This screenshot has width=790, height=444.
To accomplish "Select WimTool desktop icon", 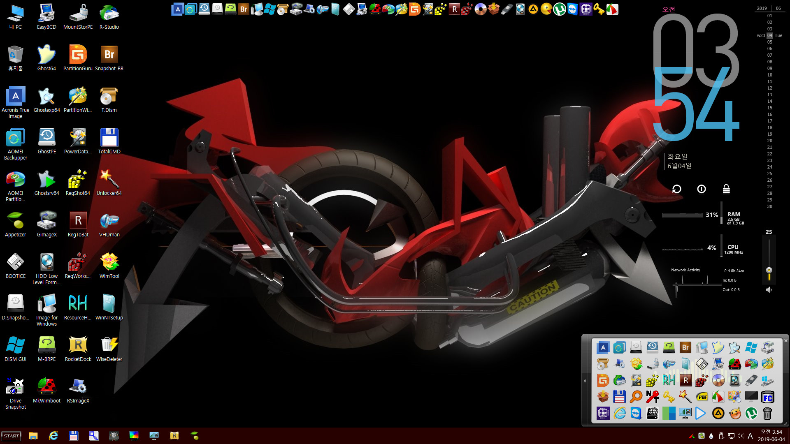I will click(x=109, y=266).
